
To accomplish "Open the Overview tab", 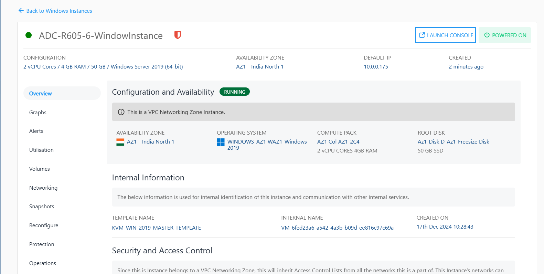I will point(62,93).
